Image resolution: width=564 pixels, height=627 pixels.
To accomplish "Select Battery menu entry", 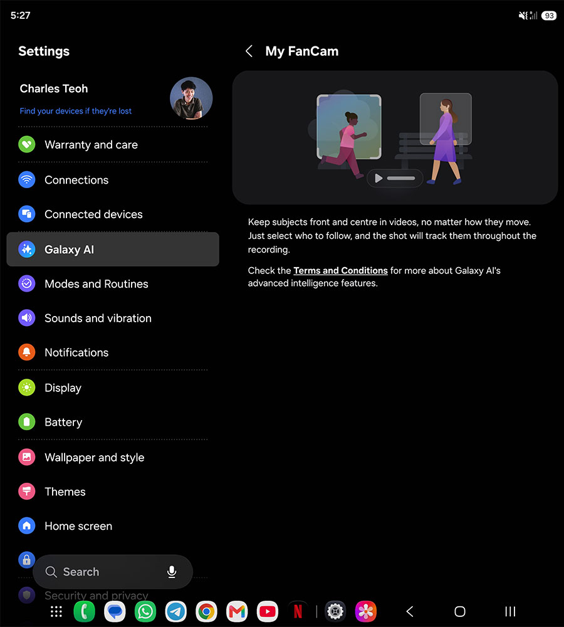I will [113, 422].
